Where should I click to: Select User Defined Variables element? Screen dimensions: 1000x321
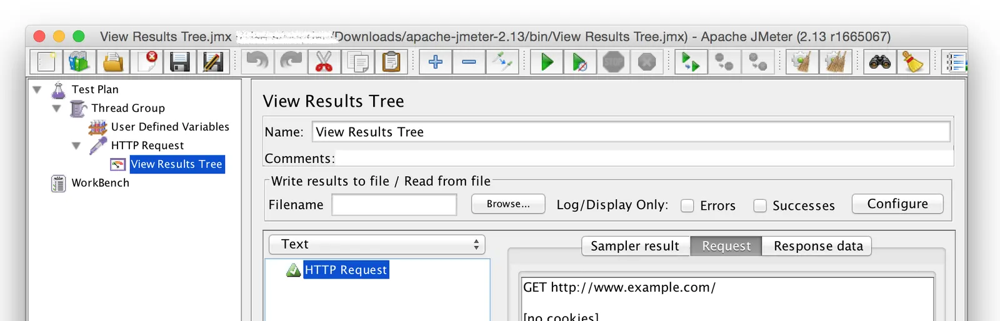pyautogui.click(x=170, y=127)
